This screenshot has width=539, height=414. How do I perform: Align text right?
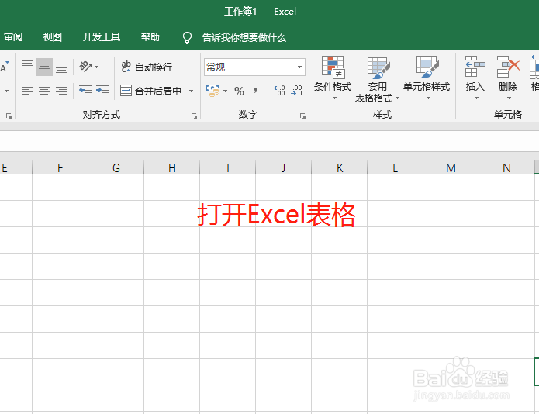[61, 91]
